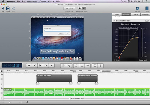Jump to the end of the composition
This screenshot has width=150, height=105.
(x=52, y=66)
